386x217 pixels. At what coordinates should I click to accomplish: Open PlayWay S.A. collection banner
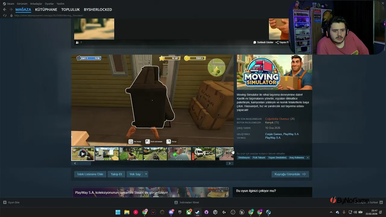150,192
